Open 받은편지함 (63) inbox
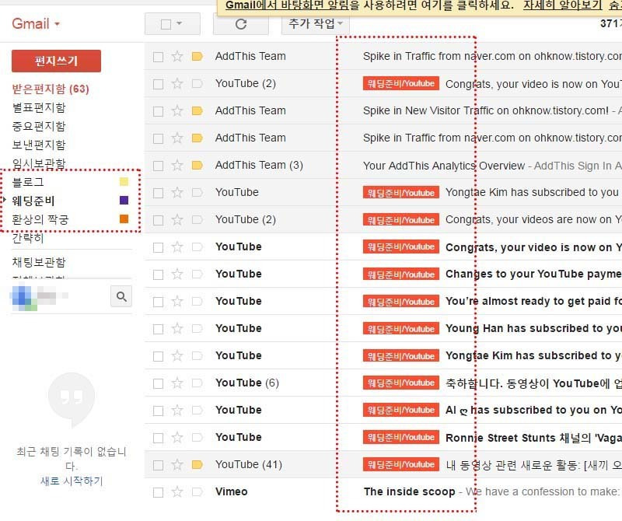Image resolution: width=622 pixels, height=521 pixels. [51, 89]
